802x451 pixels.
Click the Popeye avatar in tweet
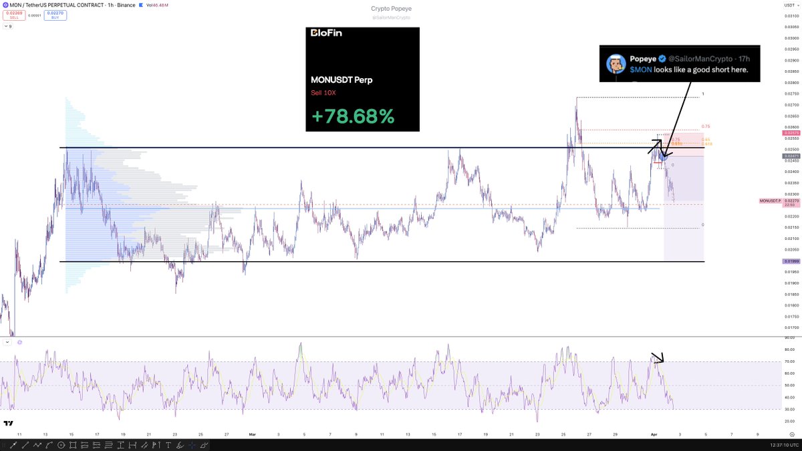point(616,64)
